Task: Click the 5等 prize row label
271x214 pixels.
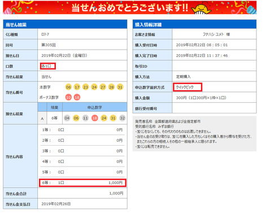Action: tap(46, 172)
